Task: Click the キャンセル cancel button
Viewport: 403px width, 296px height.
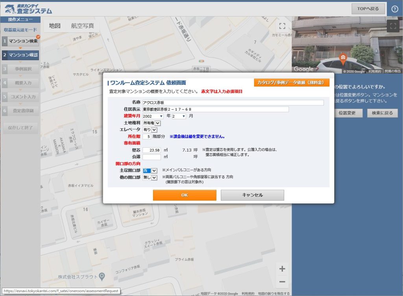Action: 252,195
